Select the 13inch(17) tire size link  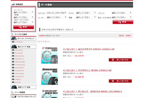19,77
